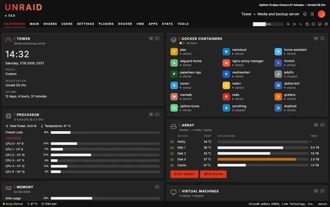Click the vaultwarden container icon
The width and height of the screenshot is (330, 207).
click(226, 74)
